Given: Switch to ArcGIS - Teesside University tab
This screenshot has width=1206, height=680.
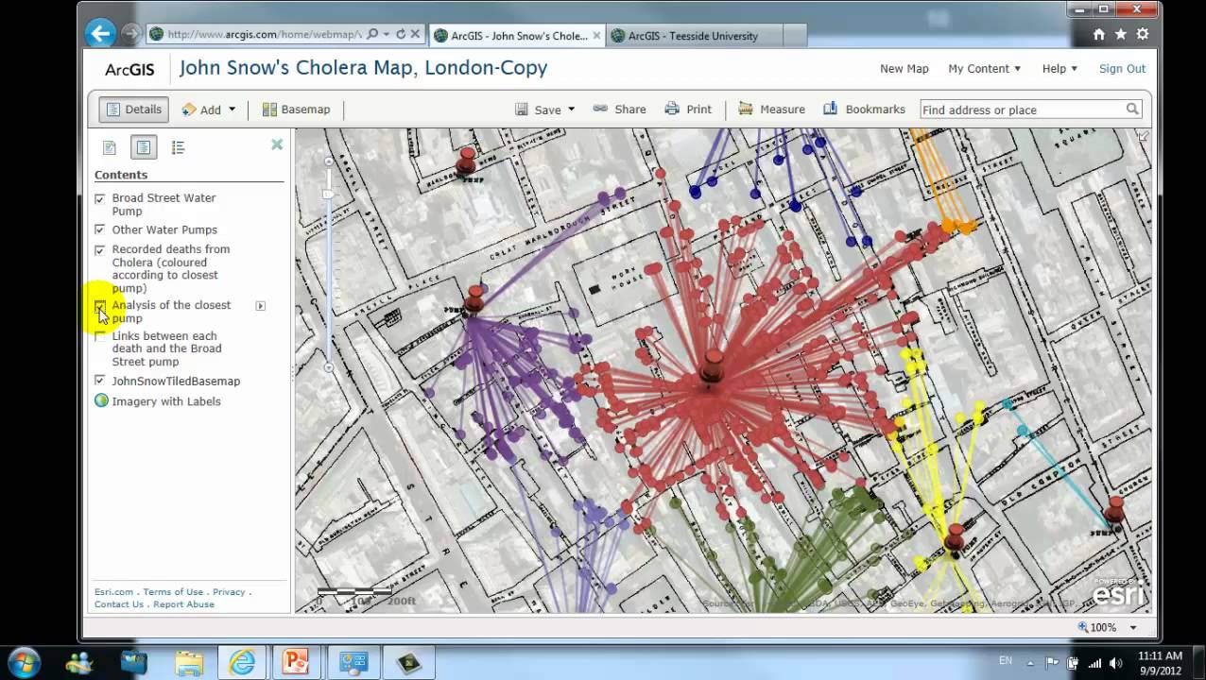Looking at the screenshot, I should tap(694, 36).
